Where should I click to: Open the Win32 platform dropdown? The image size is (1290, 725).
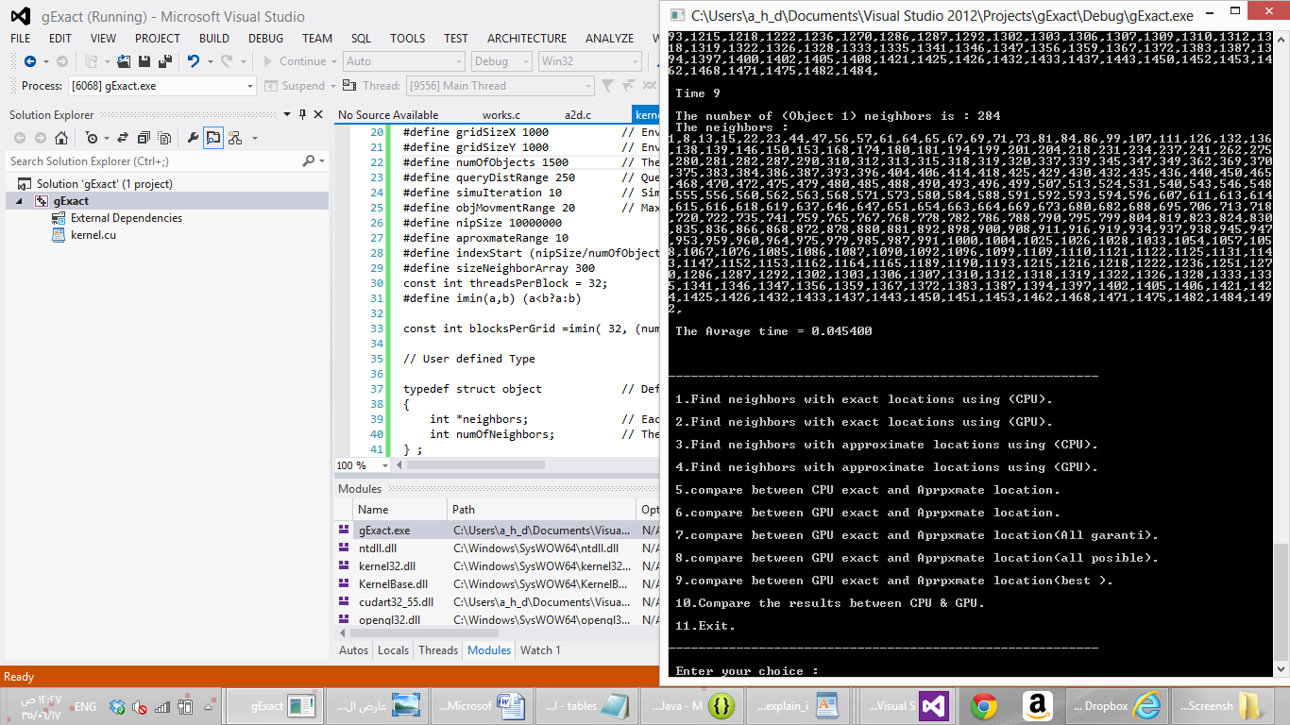pyautogui.click(x=589, y=61)
